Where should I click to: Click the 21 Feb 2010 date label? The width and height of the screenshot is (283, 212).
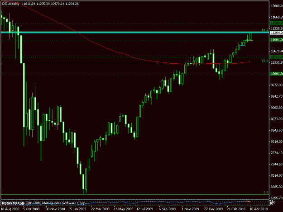coord(236,209)
